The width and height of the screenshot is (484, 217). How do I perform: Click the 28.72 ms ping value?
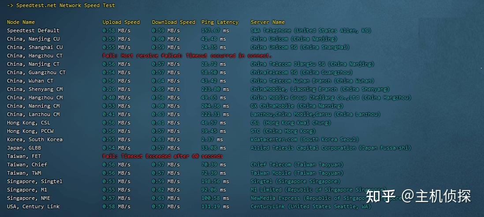click(214, 64)
